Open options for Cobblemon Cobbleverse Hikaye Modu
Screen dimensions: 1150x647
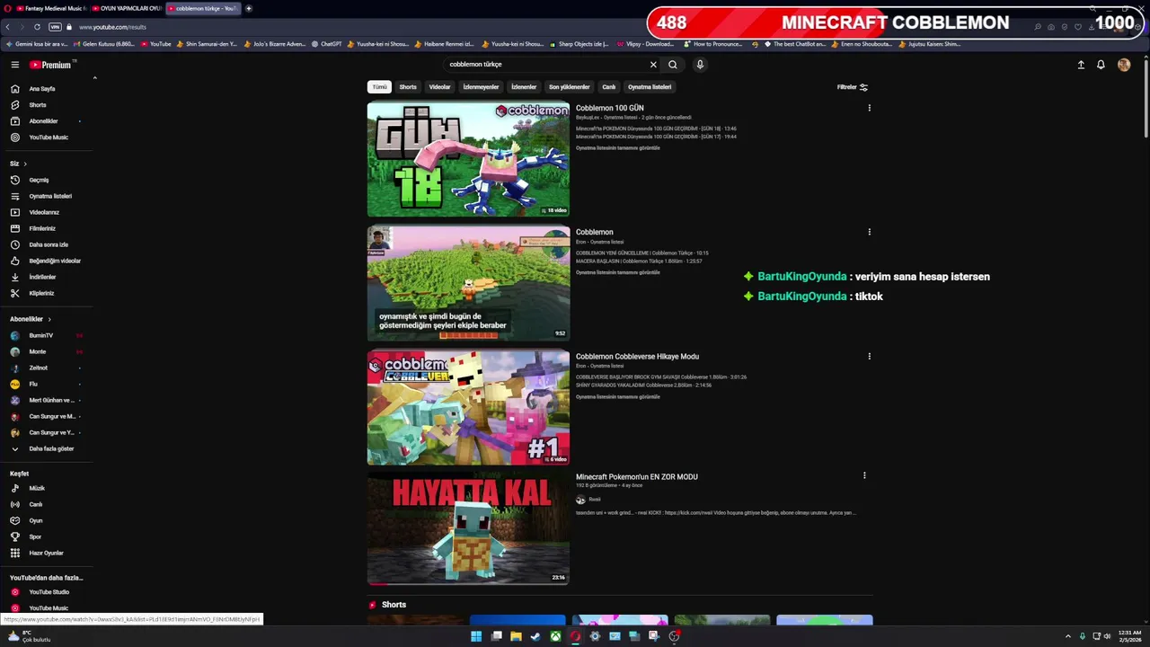tap(869, 356)
